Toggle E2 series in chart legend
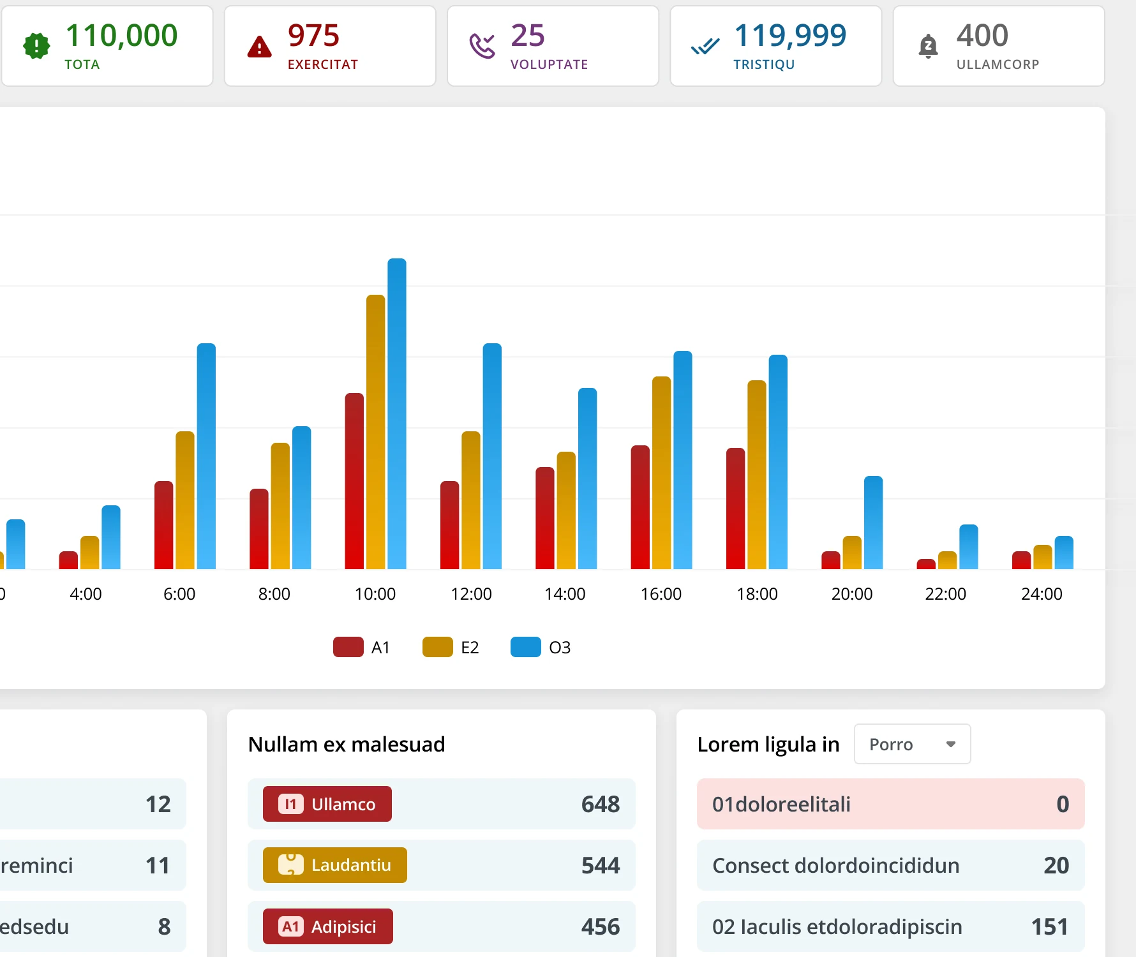 [x=451, y=647]
